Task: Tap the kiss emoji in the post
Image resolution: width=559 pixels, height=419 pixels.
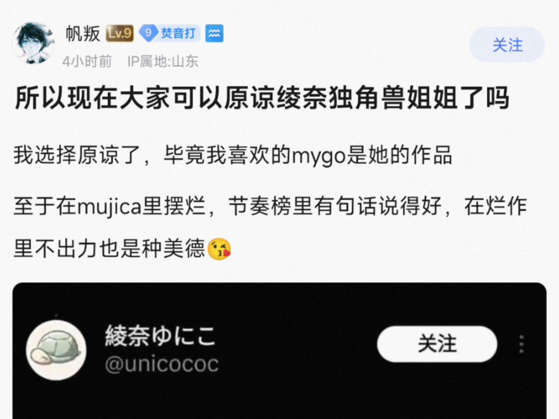Action: point(219,249)
